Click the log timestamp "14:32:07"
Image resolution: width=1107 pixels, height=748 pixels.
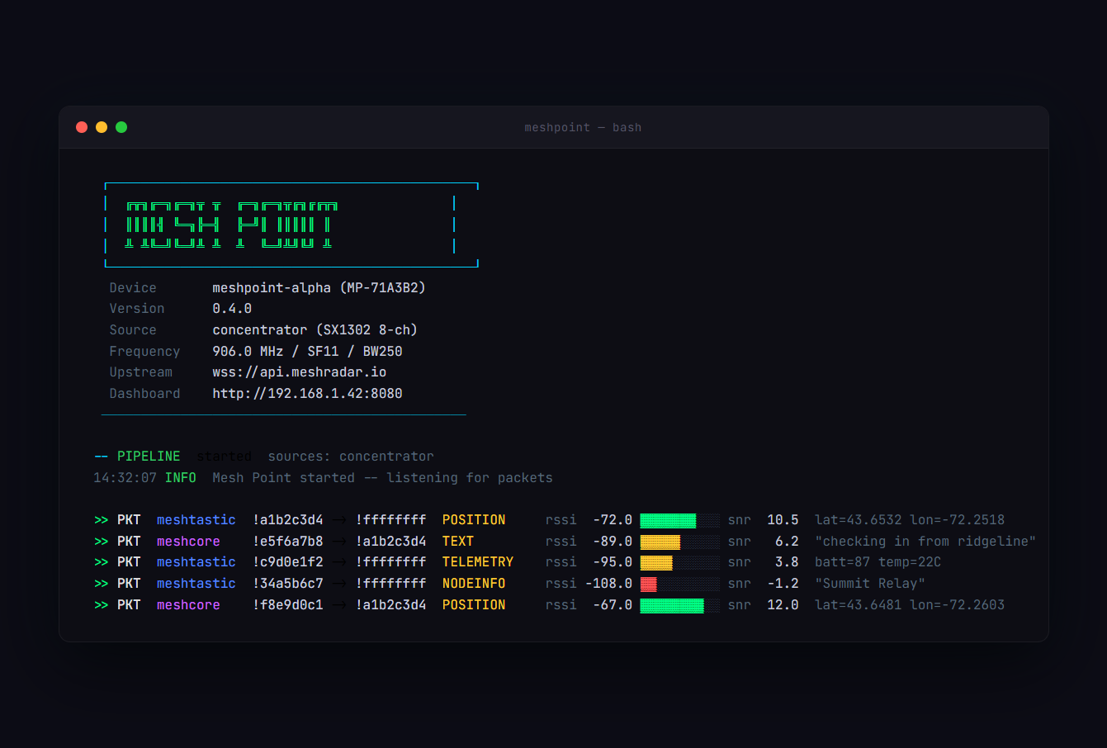coord(125,478)
